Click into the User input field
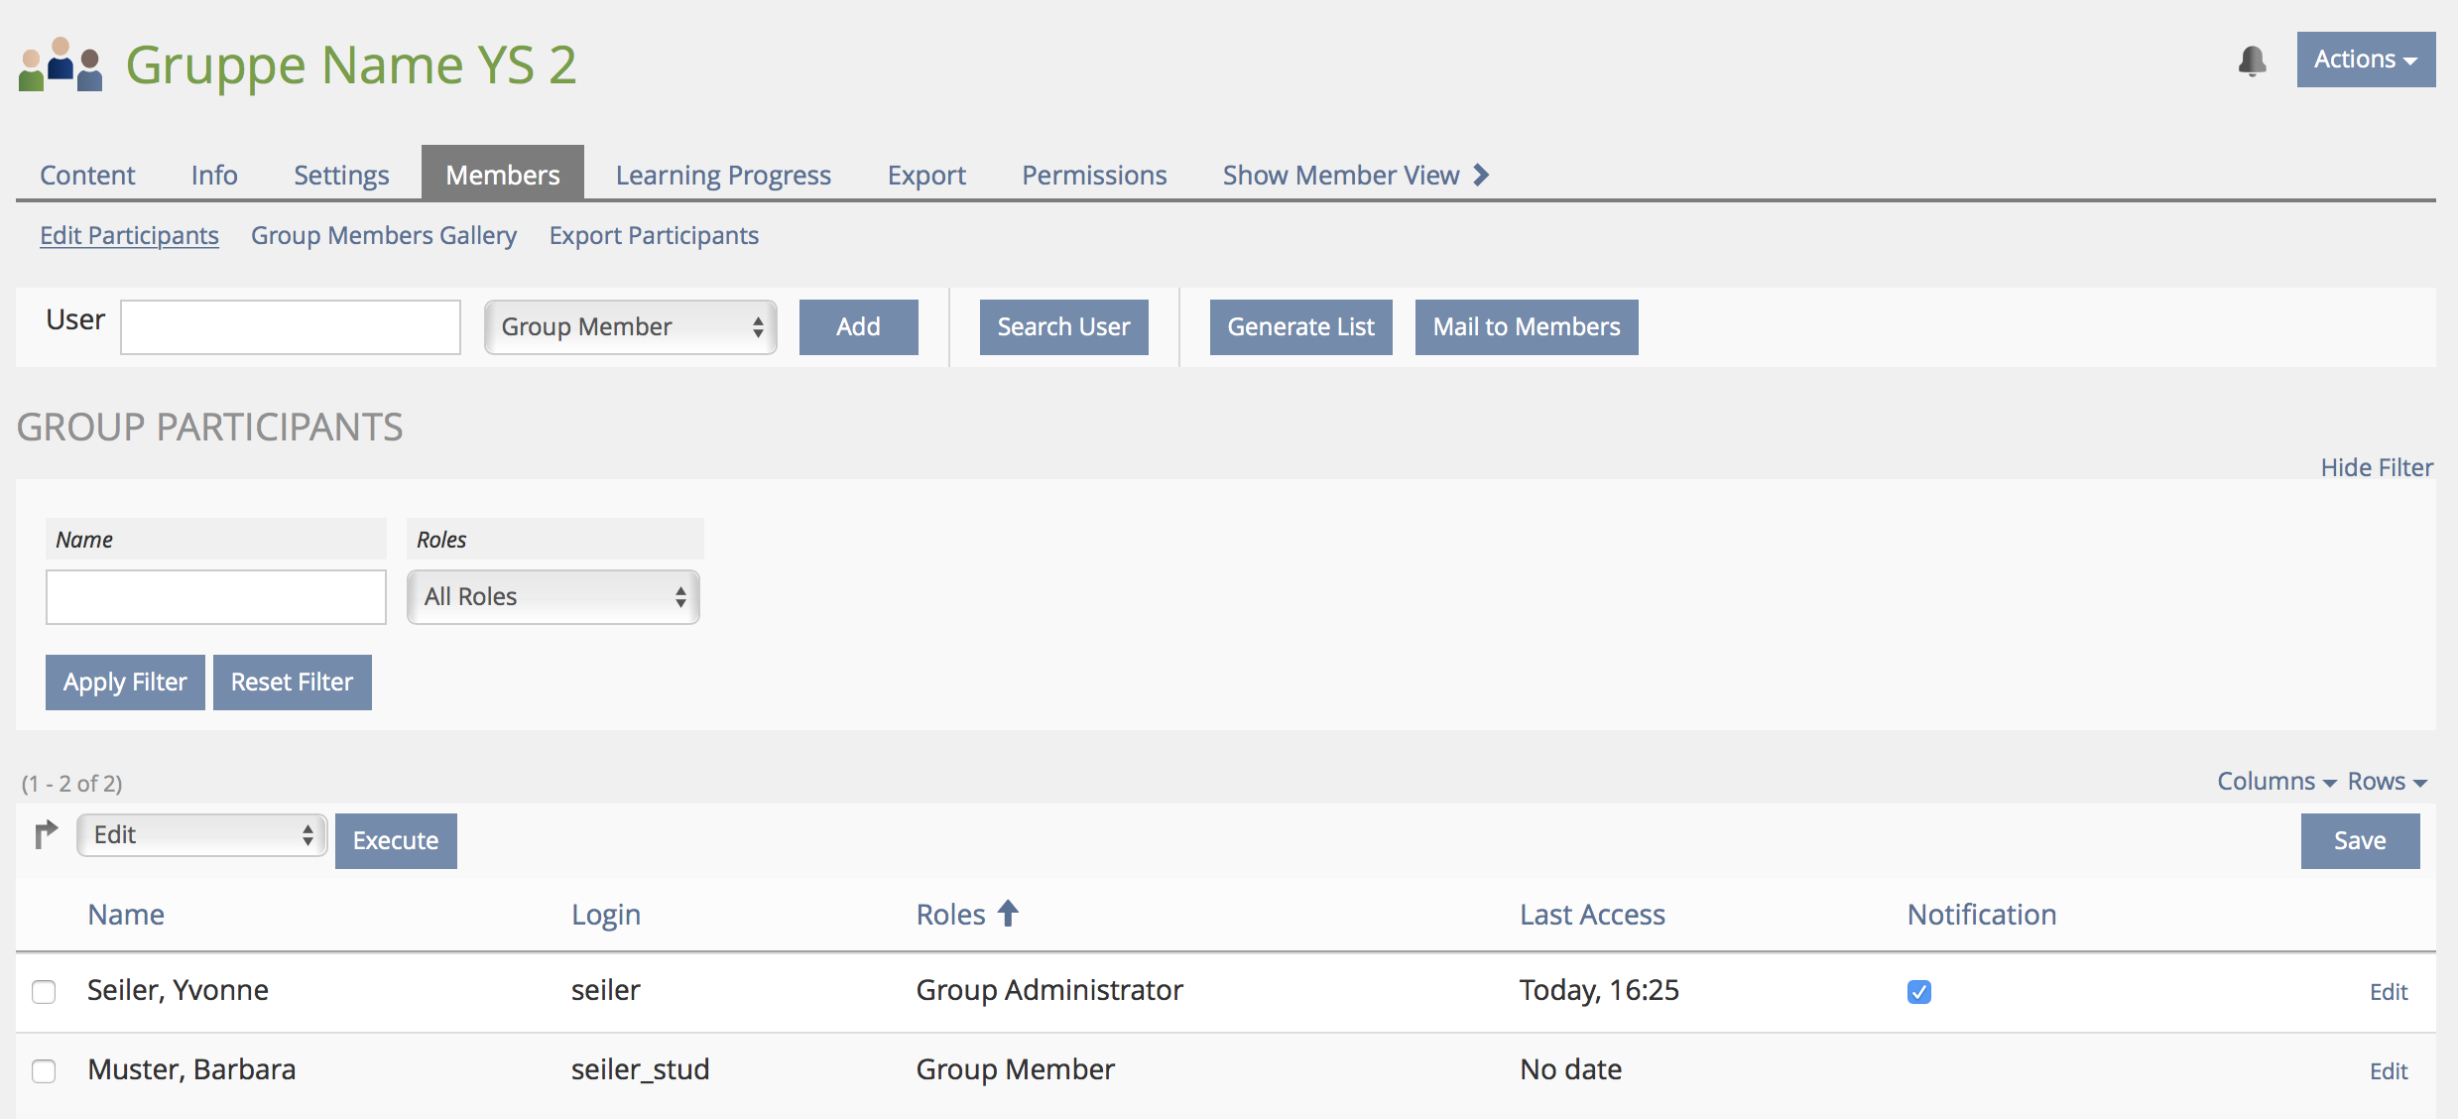 [x=291, y=327]
